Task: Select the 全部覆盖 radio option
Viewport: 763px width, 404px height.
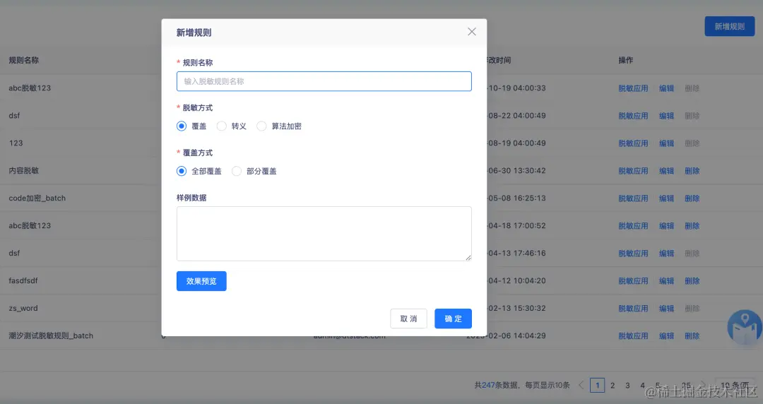Action: coord(182,171)
